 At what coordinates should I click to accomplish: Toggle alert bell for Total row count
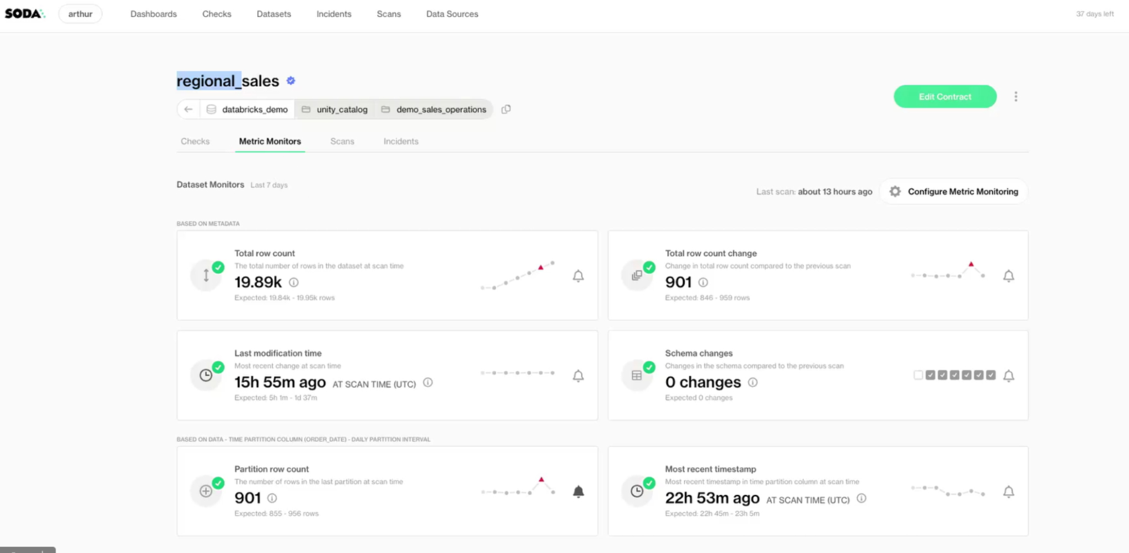coord(578,276)
